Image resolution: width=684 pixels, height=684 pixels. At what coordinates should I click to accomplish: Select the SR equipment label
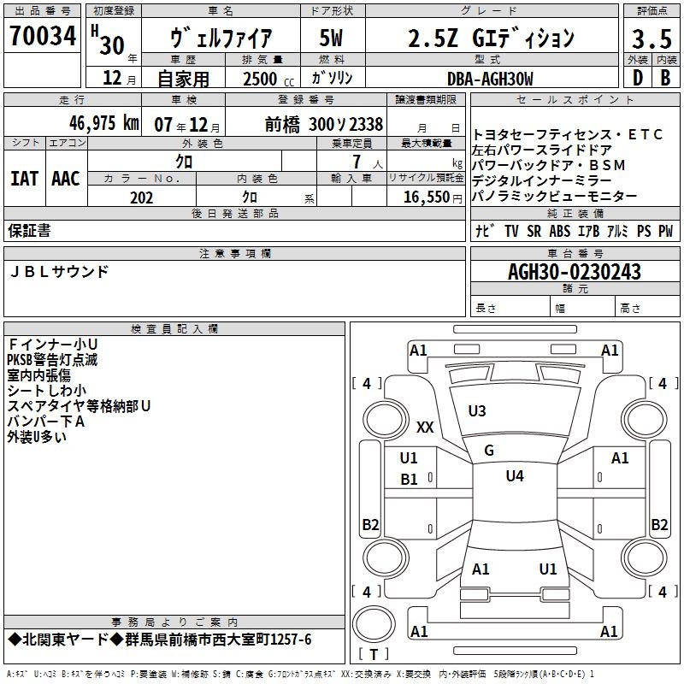point(534,231)
